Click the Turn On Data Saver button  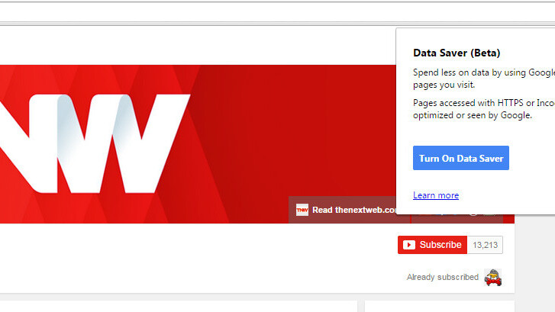pos(460,158)
